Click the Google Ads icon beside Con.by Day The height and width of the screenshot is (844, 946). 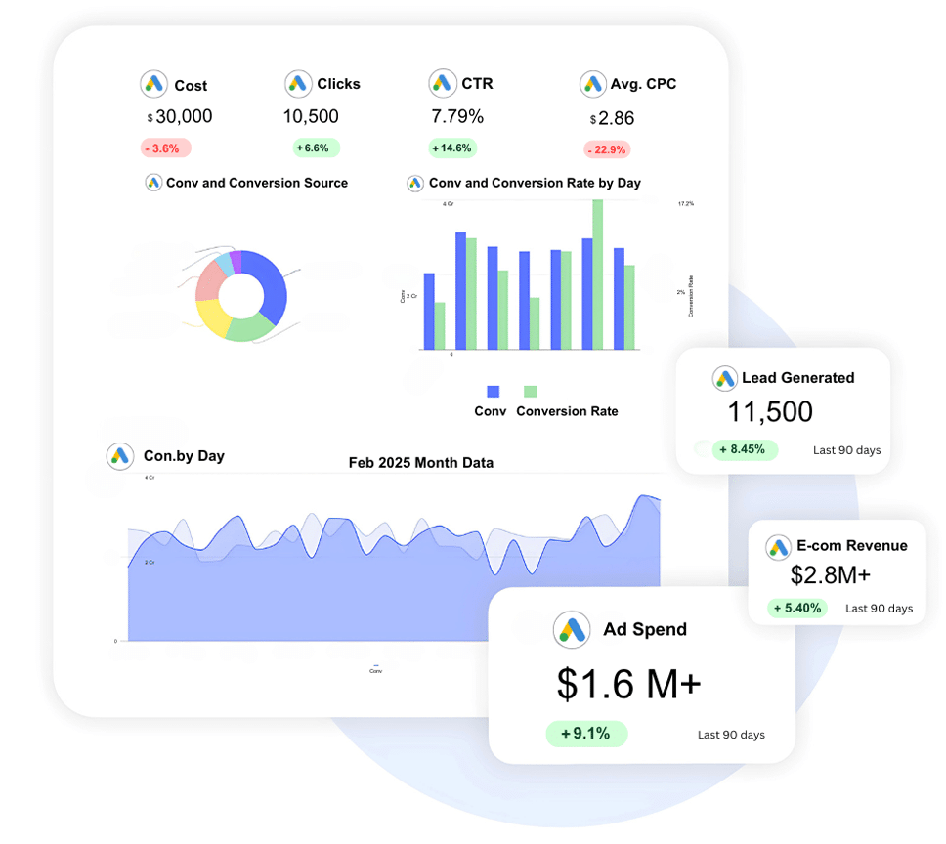pyautogui.click(x=120, y=456)
